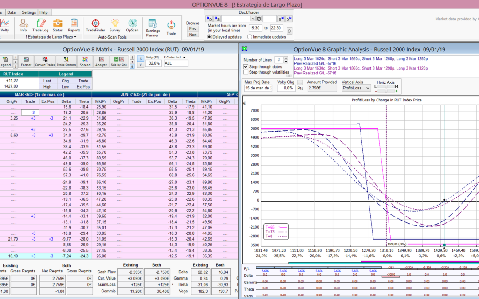Toggle the E matrix view button
Viewport: 479px width, 299px height.
tap(132, 57)
